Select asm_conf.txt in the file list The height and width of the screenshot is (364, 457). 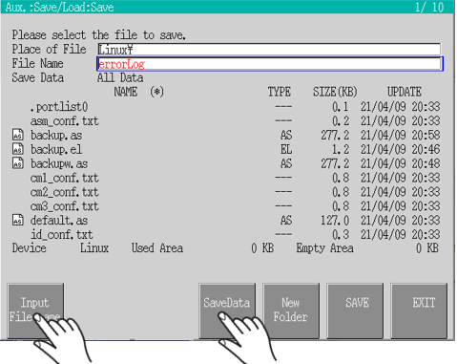pyautogui.click(x=226, y=121)
